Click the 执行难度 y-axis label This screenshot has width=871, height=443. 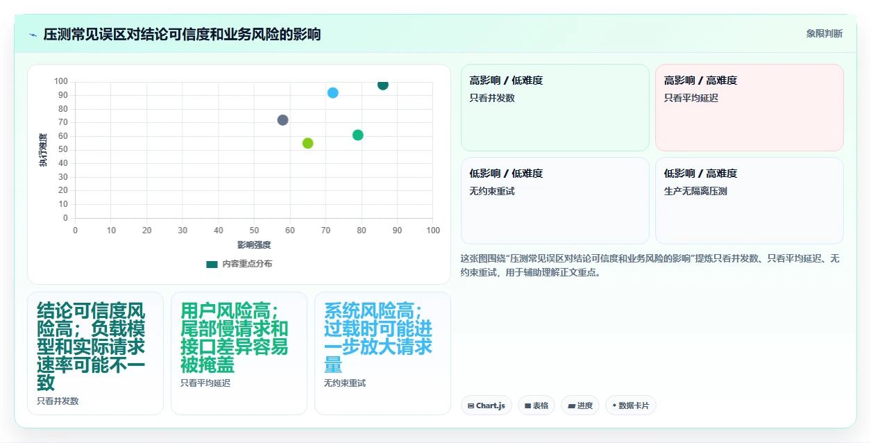(43, 150)
